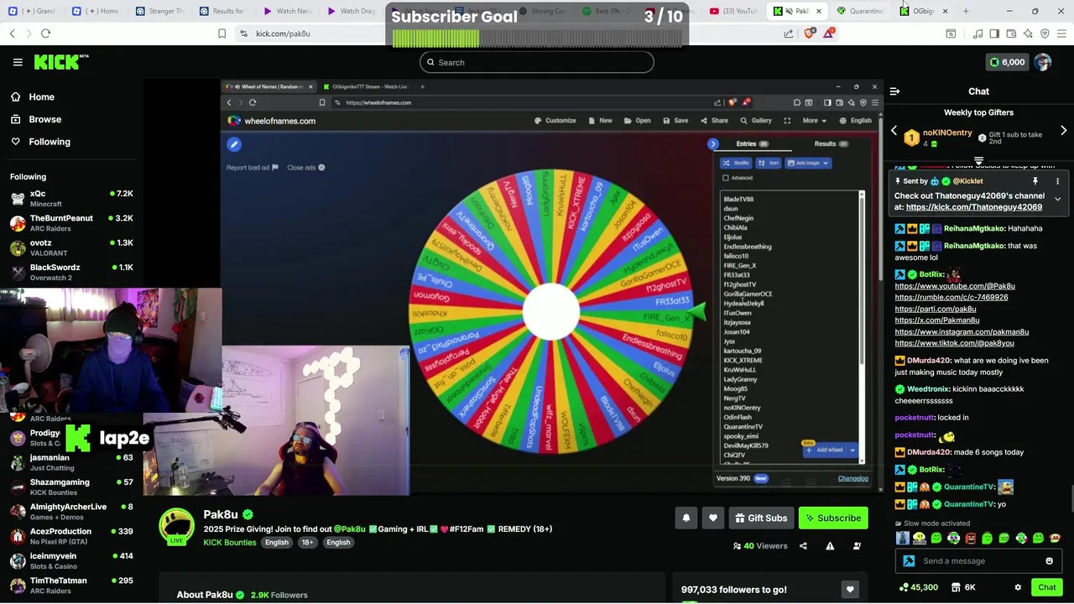The width and height of the screenshot is (1074, 604).
Task: Open the rumble.com link in chat
Action: coord(951,297)
